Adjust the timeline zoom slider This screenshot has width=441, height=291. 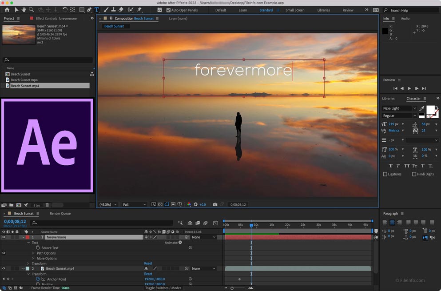point(232,288)
